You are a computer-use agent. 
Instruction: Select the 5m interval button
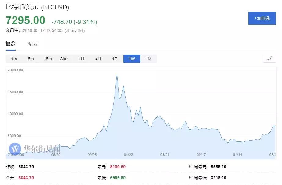coord(31,59)
